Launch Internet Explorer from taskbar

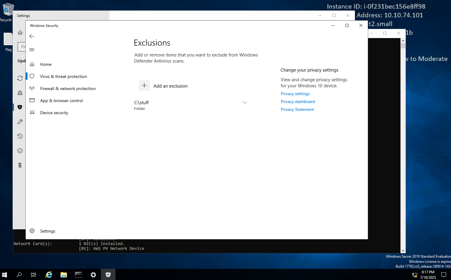[49, 275]
